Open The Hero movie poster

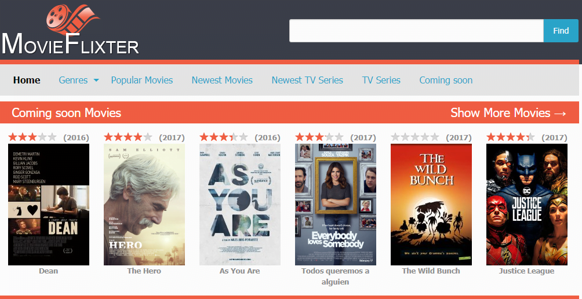tap(144, 205)
